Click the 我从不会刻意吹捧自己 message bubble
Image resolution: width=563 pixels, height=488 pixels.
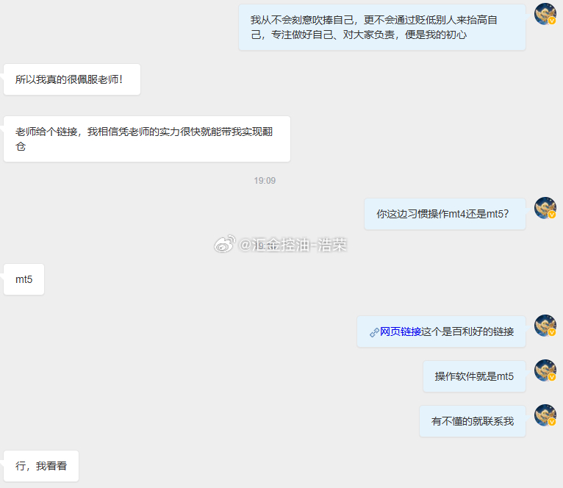pyautogui.click(x=382, y=27)
